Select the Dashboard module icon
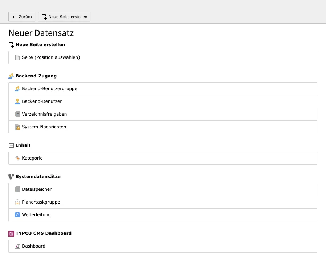326x257 pixels. pos(17,246)
